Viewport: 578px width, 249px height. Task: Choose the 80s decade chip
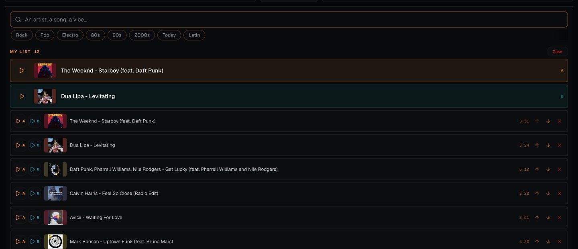pyautogui.click(x=96, y=35)
